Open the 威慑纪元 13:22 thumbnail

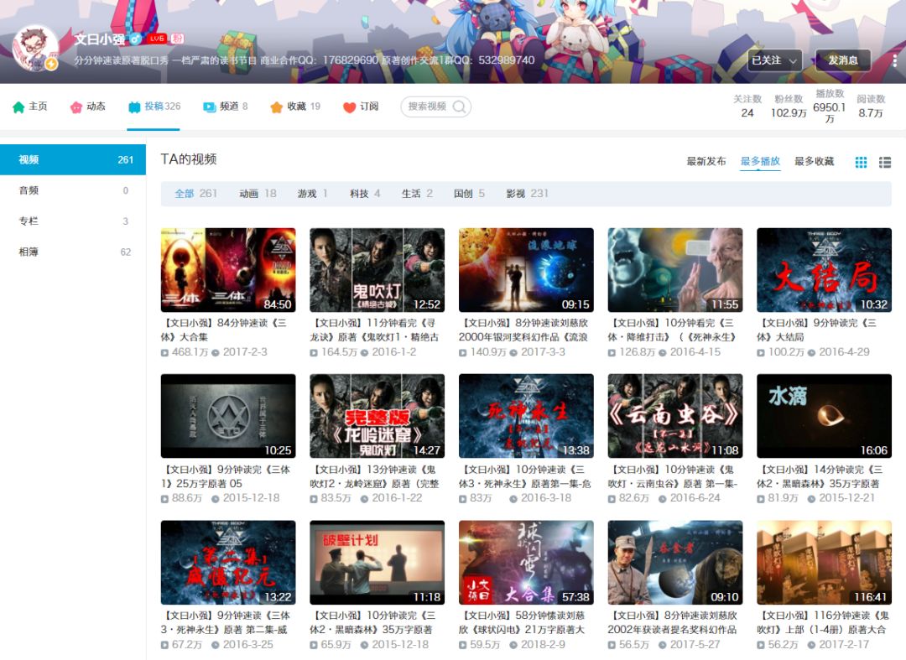pyautogui.click(x=228, y=563)
